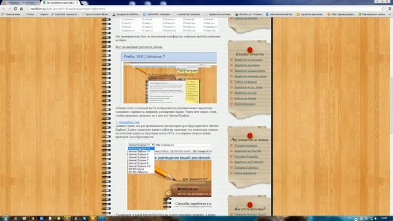This screenshot has width=393, height=221.
Task: Switch to the first inactive browser tab
Action: (20, 2)
